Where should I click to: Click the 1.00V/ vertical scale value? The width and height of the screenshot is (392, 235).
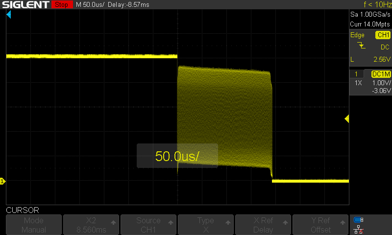click(381, 83)
